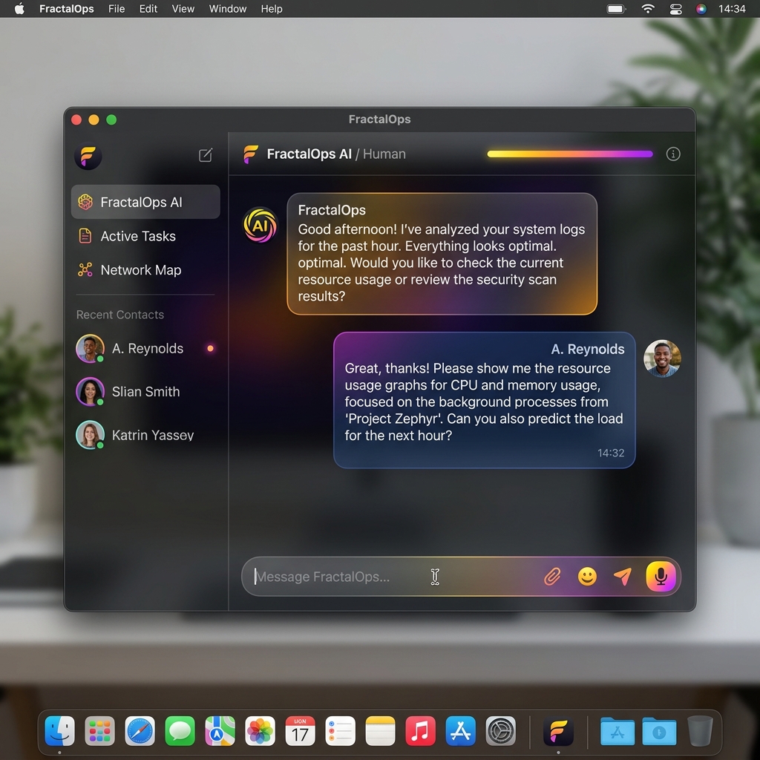Click the battery status icon

pyautogui.click(x=617, y=9)
